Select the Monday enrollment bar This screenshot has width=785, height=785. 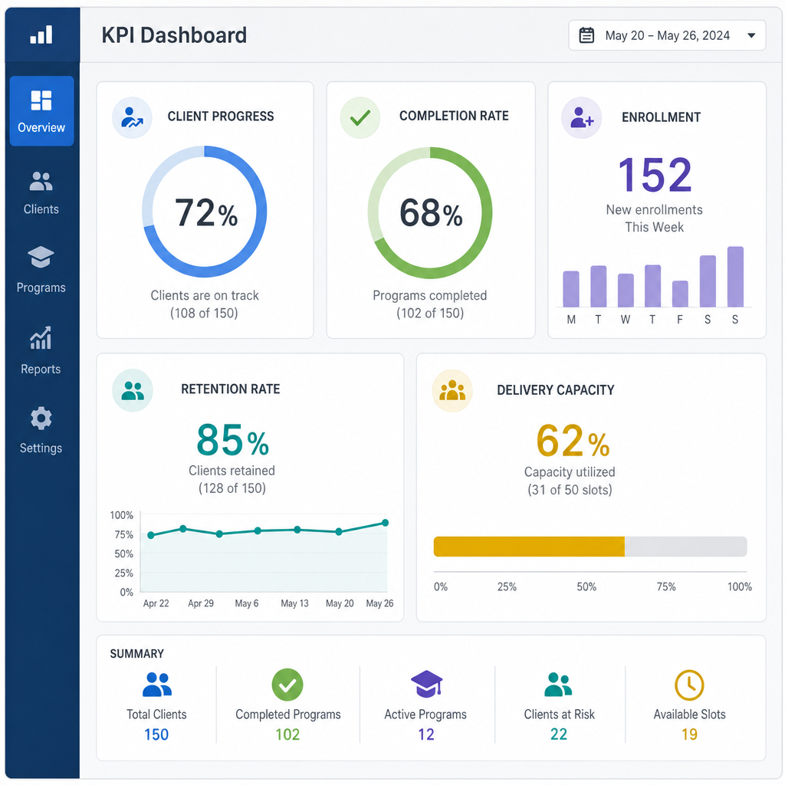click(x=571, y=289)
